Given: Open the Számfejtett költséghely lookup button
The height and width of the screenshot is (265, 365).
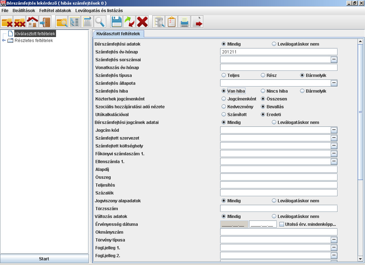Looking at the screenshot, I should 334,146.
